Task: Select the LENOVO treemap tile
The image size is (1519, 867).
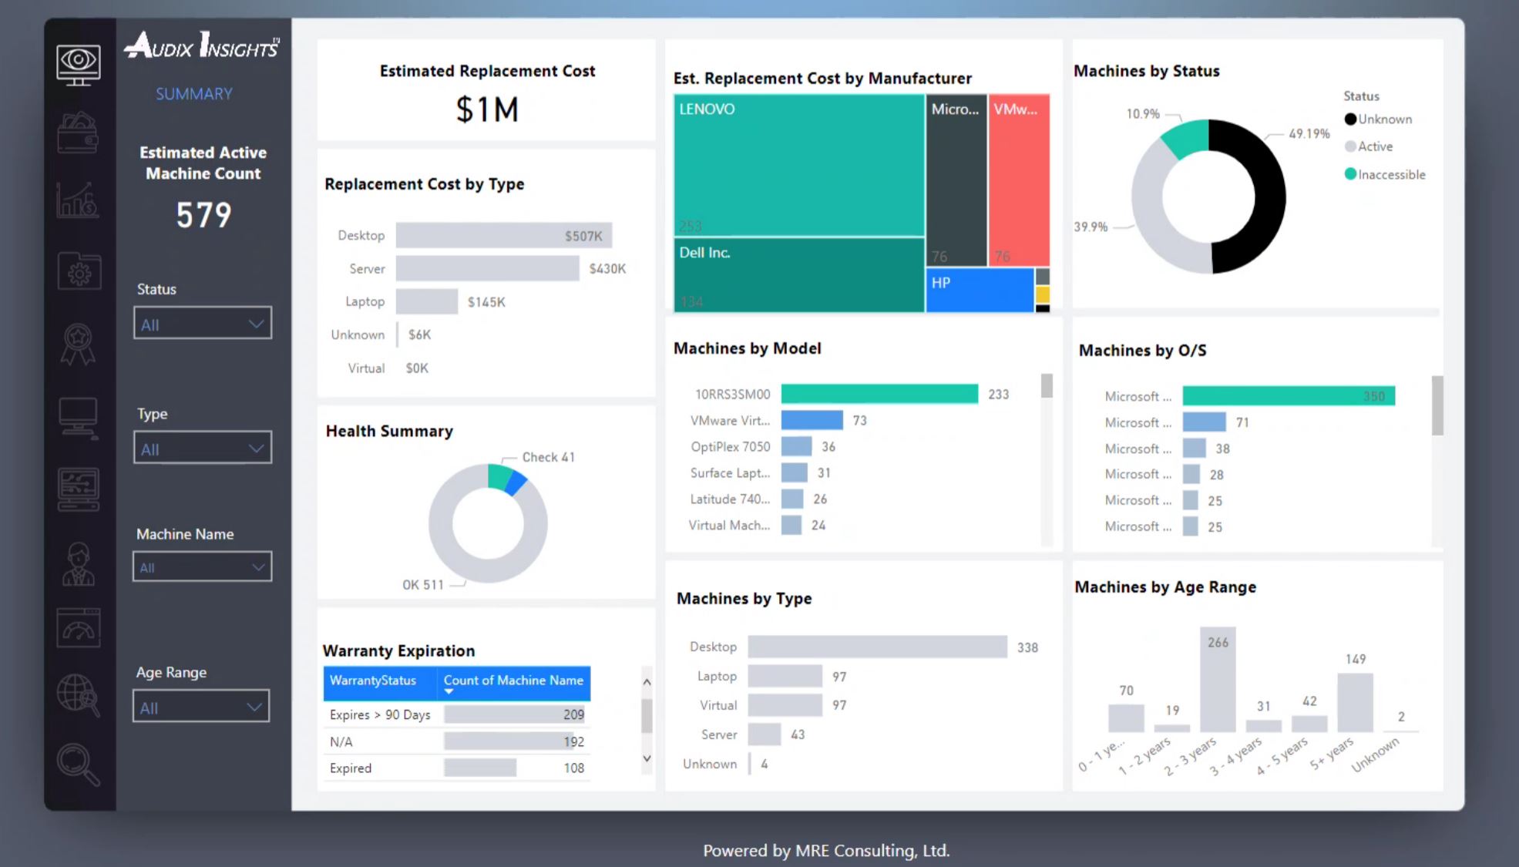Action: [799, 165]
